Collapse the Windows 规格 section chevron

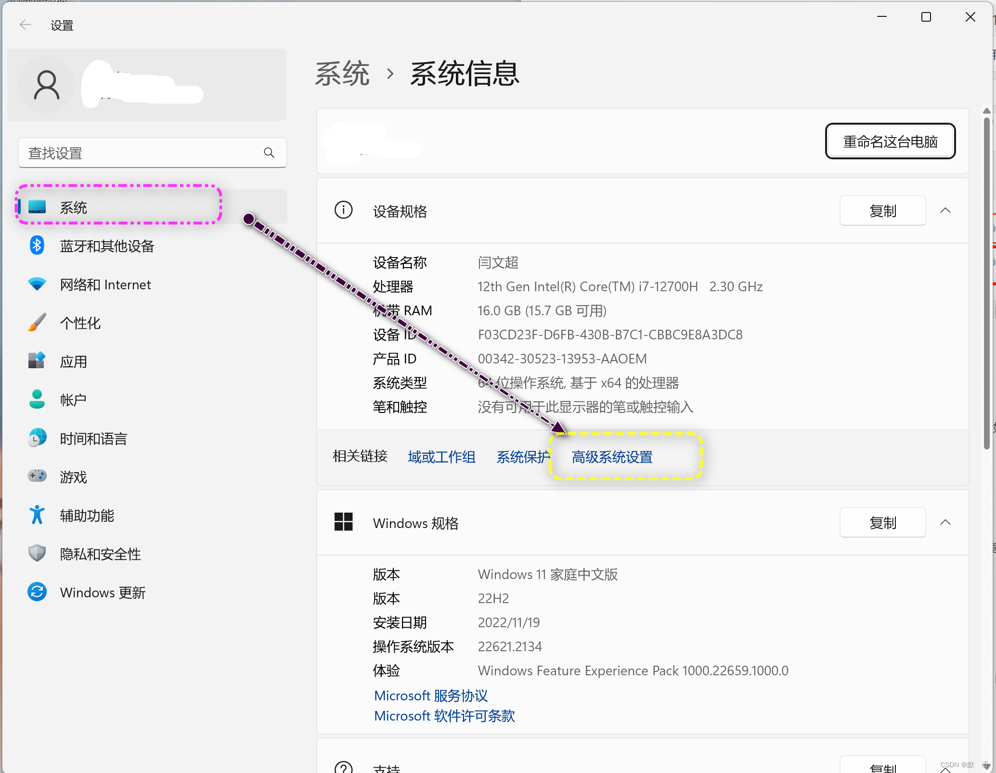coord(945,523)
